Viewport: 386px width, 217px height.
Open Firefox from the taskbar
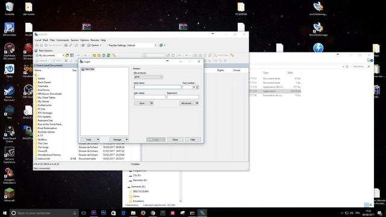coord(143,213)
